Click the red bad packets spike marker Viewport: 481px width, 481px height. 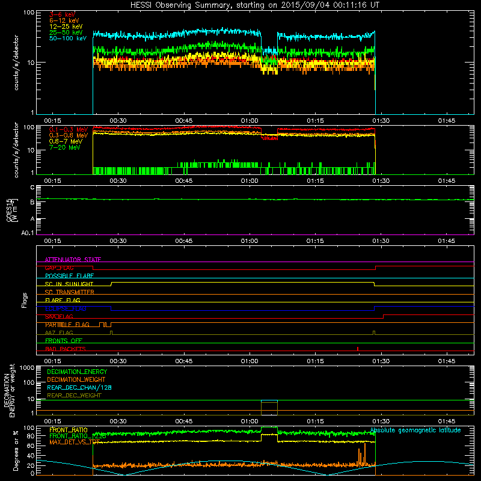pos(358,349)
